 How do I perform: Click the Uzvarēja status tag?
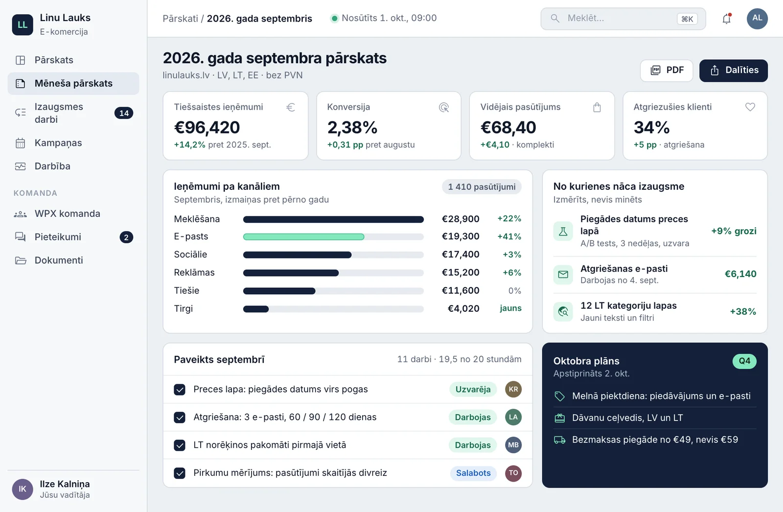[473, 389]
